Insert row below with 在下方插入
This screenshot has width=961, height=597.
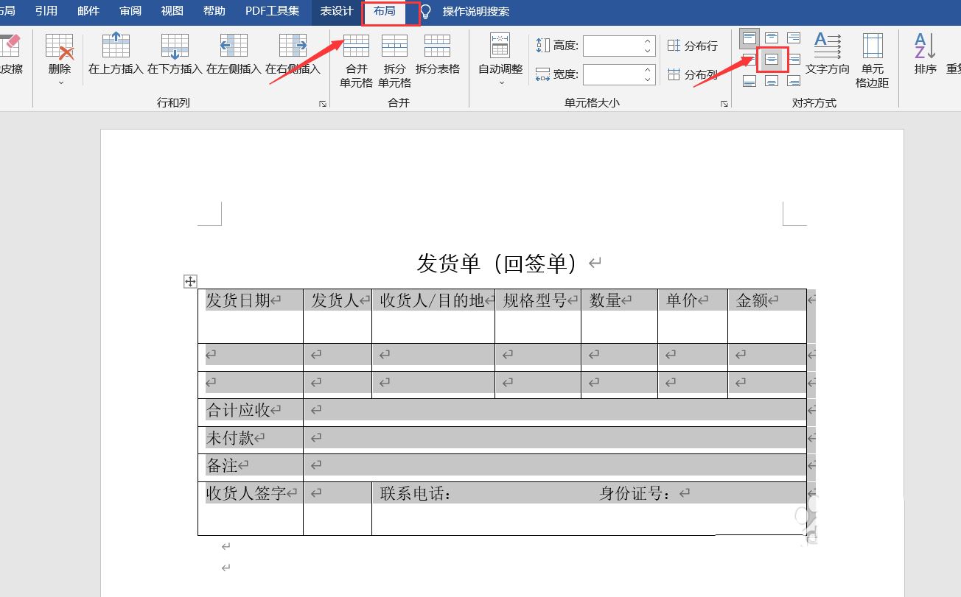175,53
